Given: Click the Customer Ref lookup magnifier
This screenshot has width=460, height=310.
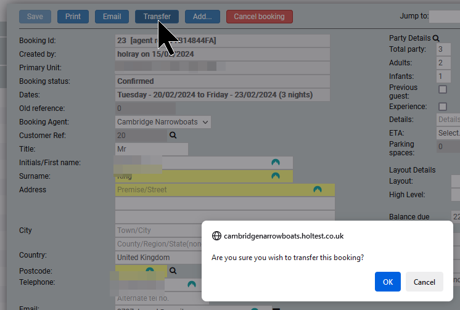Looking at the screenshot, I should (173, 135).
